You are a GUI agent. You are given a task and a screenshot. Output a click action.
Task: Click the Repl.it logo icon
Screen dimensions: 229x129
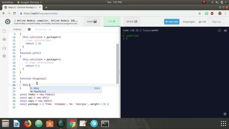pos(8,21)
